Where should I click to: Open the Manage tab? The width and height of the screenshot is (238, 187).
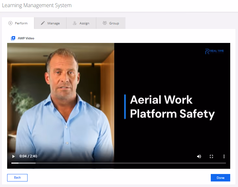click(50, 23)
